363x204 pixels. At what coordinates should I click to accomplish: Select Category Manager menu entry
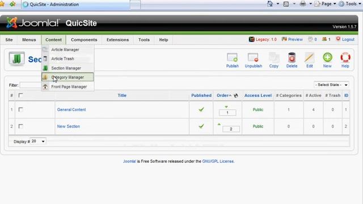pos(68,77)
